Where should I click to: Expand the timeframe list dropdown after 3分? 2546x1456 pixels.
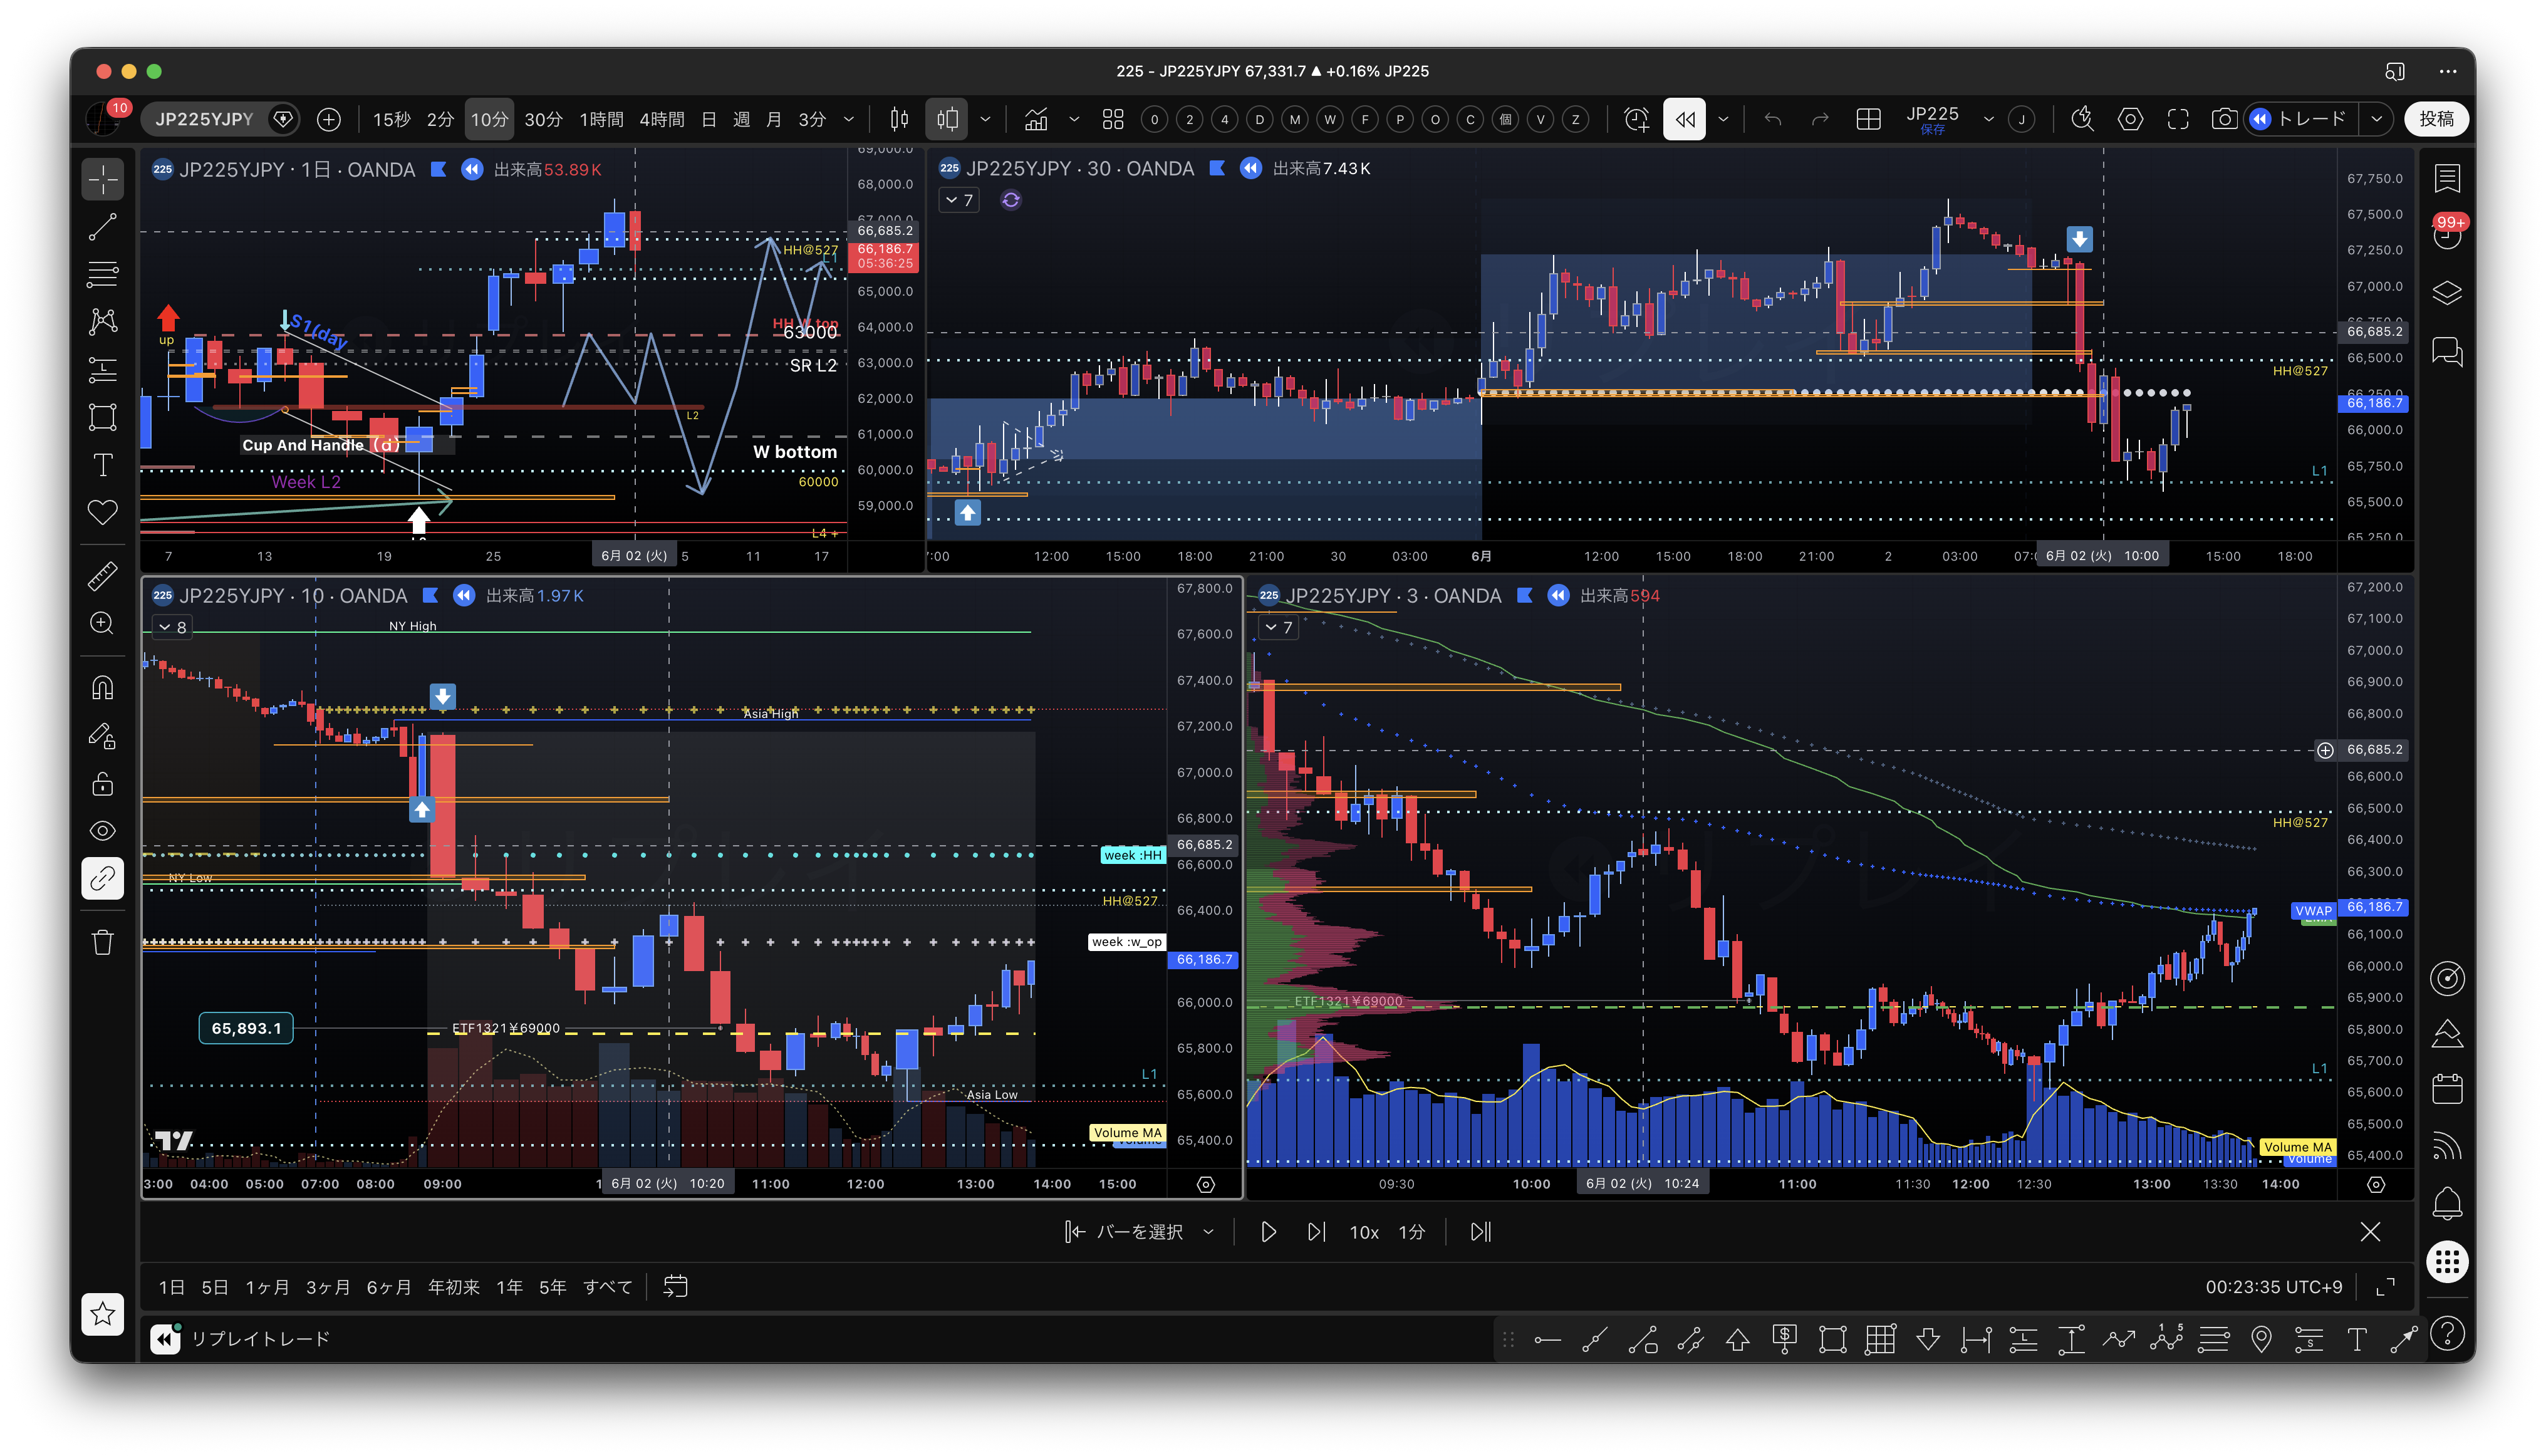coord(849,119)
